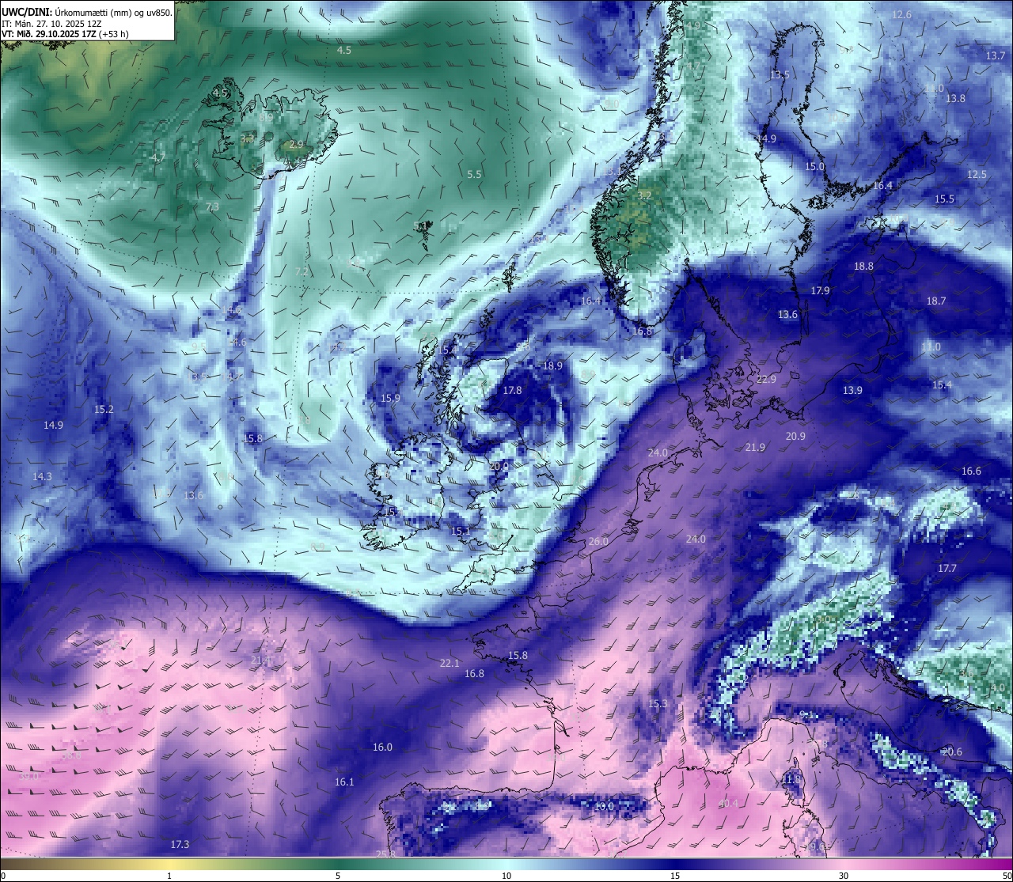Screen dimensions: 1013x882
Task: Click the color scale legend bar
Action: (x=506, y=863)
